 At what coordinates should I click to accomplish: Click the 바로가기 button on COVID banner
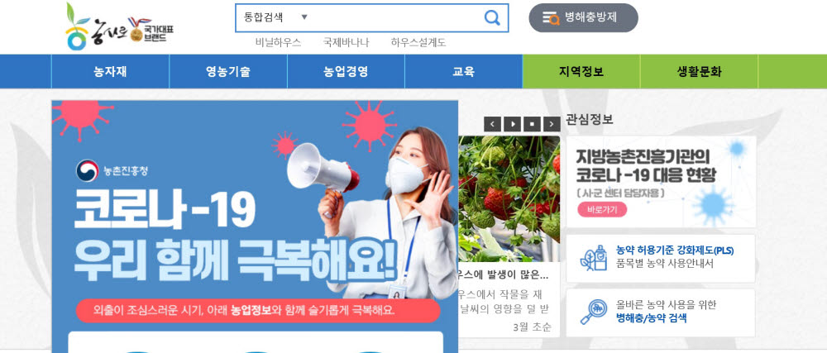(602, 209)
